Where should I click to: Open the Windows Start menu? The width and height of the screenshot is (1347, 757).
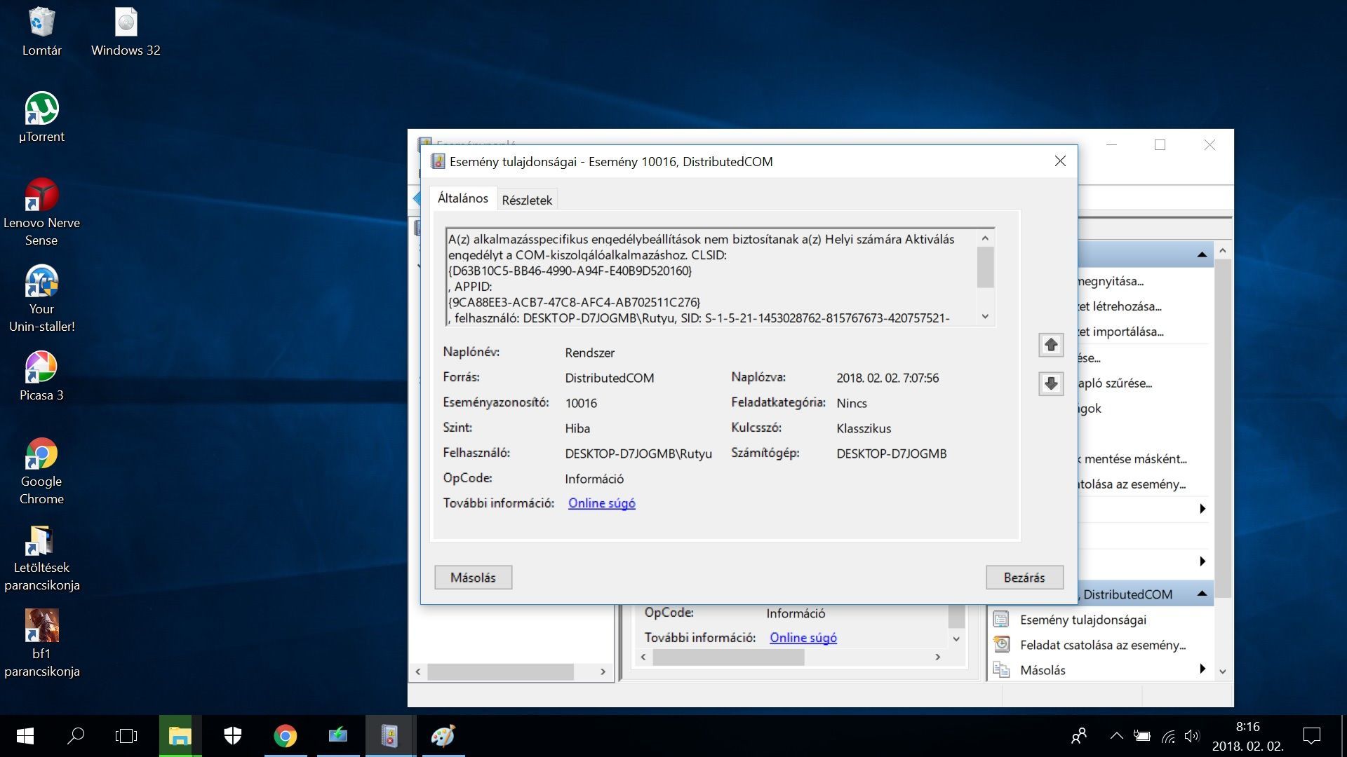pos(25,736)
